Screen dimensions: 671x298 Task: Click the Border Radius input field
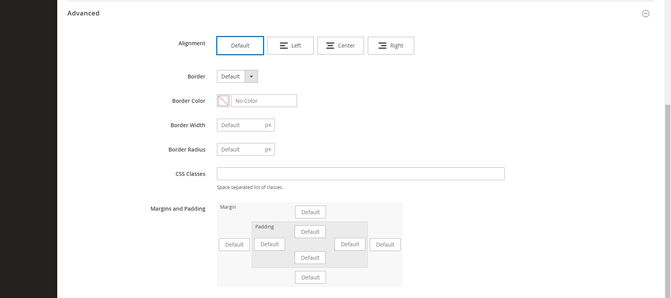pos(240,150)
